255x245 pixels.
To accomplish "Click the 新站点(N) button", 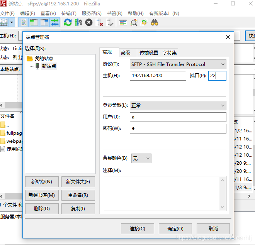I will pos(42,182).
